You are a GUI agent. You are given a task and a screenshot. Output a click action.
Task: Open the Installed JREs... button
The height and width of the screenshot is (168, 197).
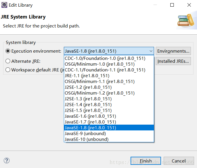click(x=173, y=61)
